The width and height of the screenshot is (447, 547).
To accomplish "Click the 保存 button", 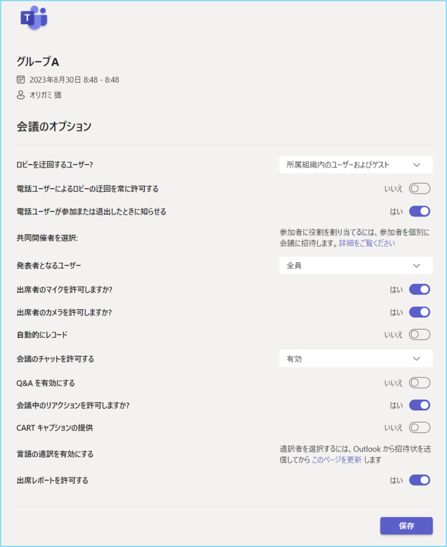I will [406, 526].
